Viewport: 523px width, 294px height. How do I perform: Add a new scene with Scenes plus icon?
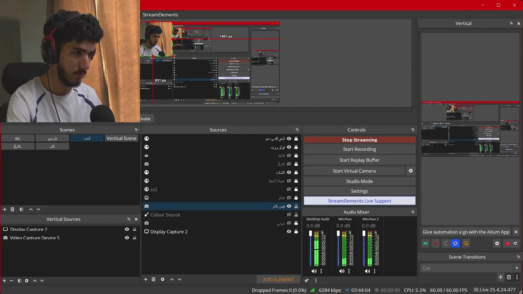coord(4,209)
